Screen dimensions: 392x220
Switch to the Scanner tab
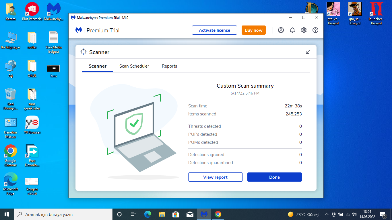coord(98,66)
